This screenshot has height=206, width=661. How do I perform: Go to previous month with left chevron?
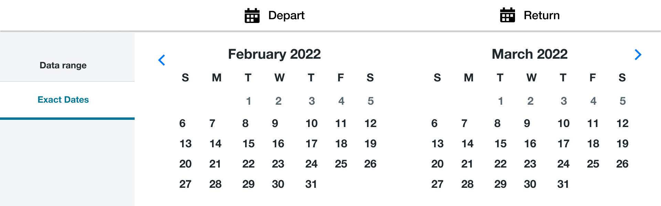(x=161, y=60)
